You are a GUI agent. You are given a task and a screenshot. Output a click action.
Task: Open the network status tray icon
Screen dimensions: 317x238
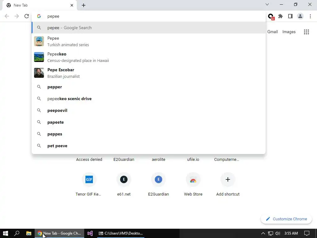point(271,233)
